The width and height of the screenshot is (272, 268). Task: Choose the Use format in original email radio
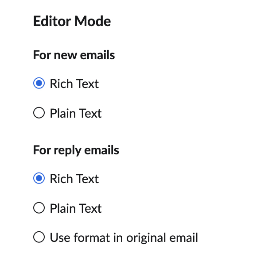[x=39, y=238]
